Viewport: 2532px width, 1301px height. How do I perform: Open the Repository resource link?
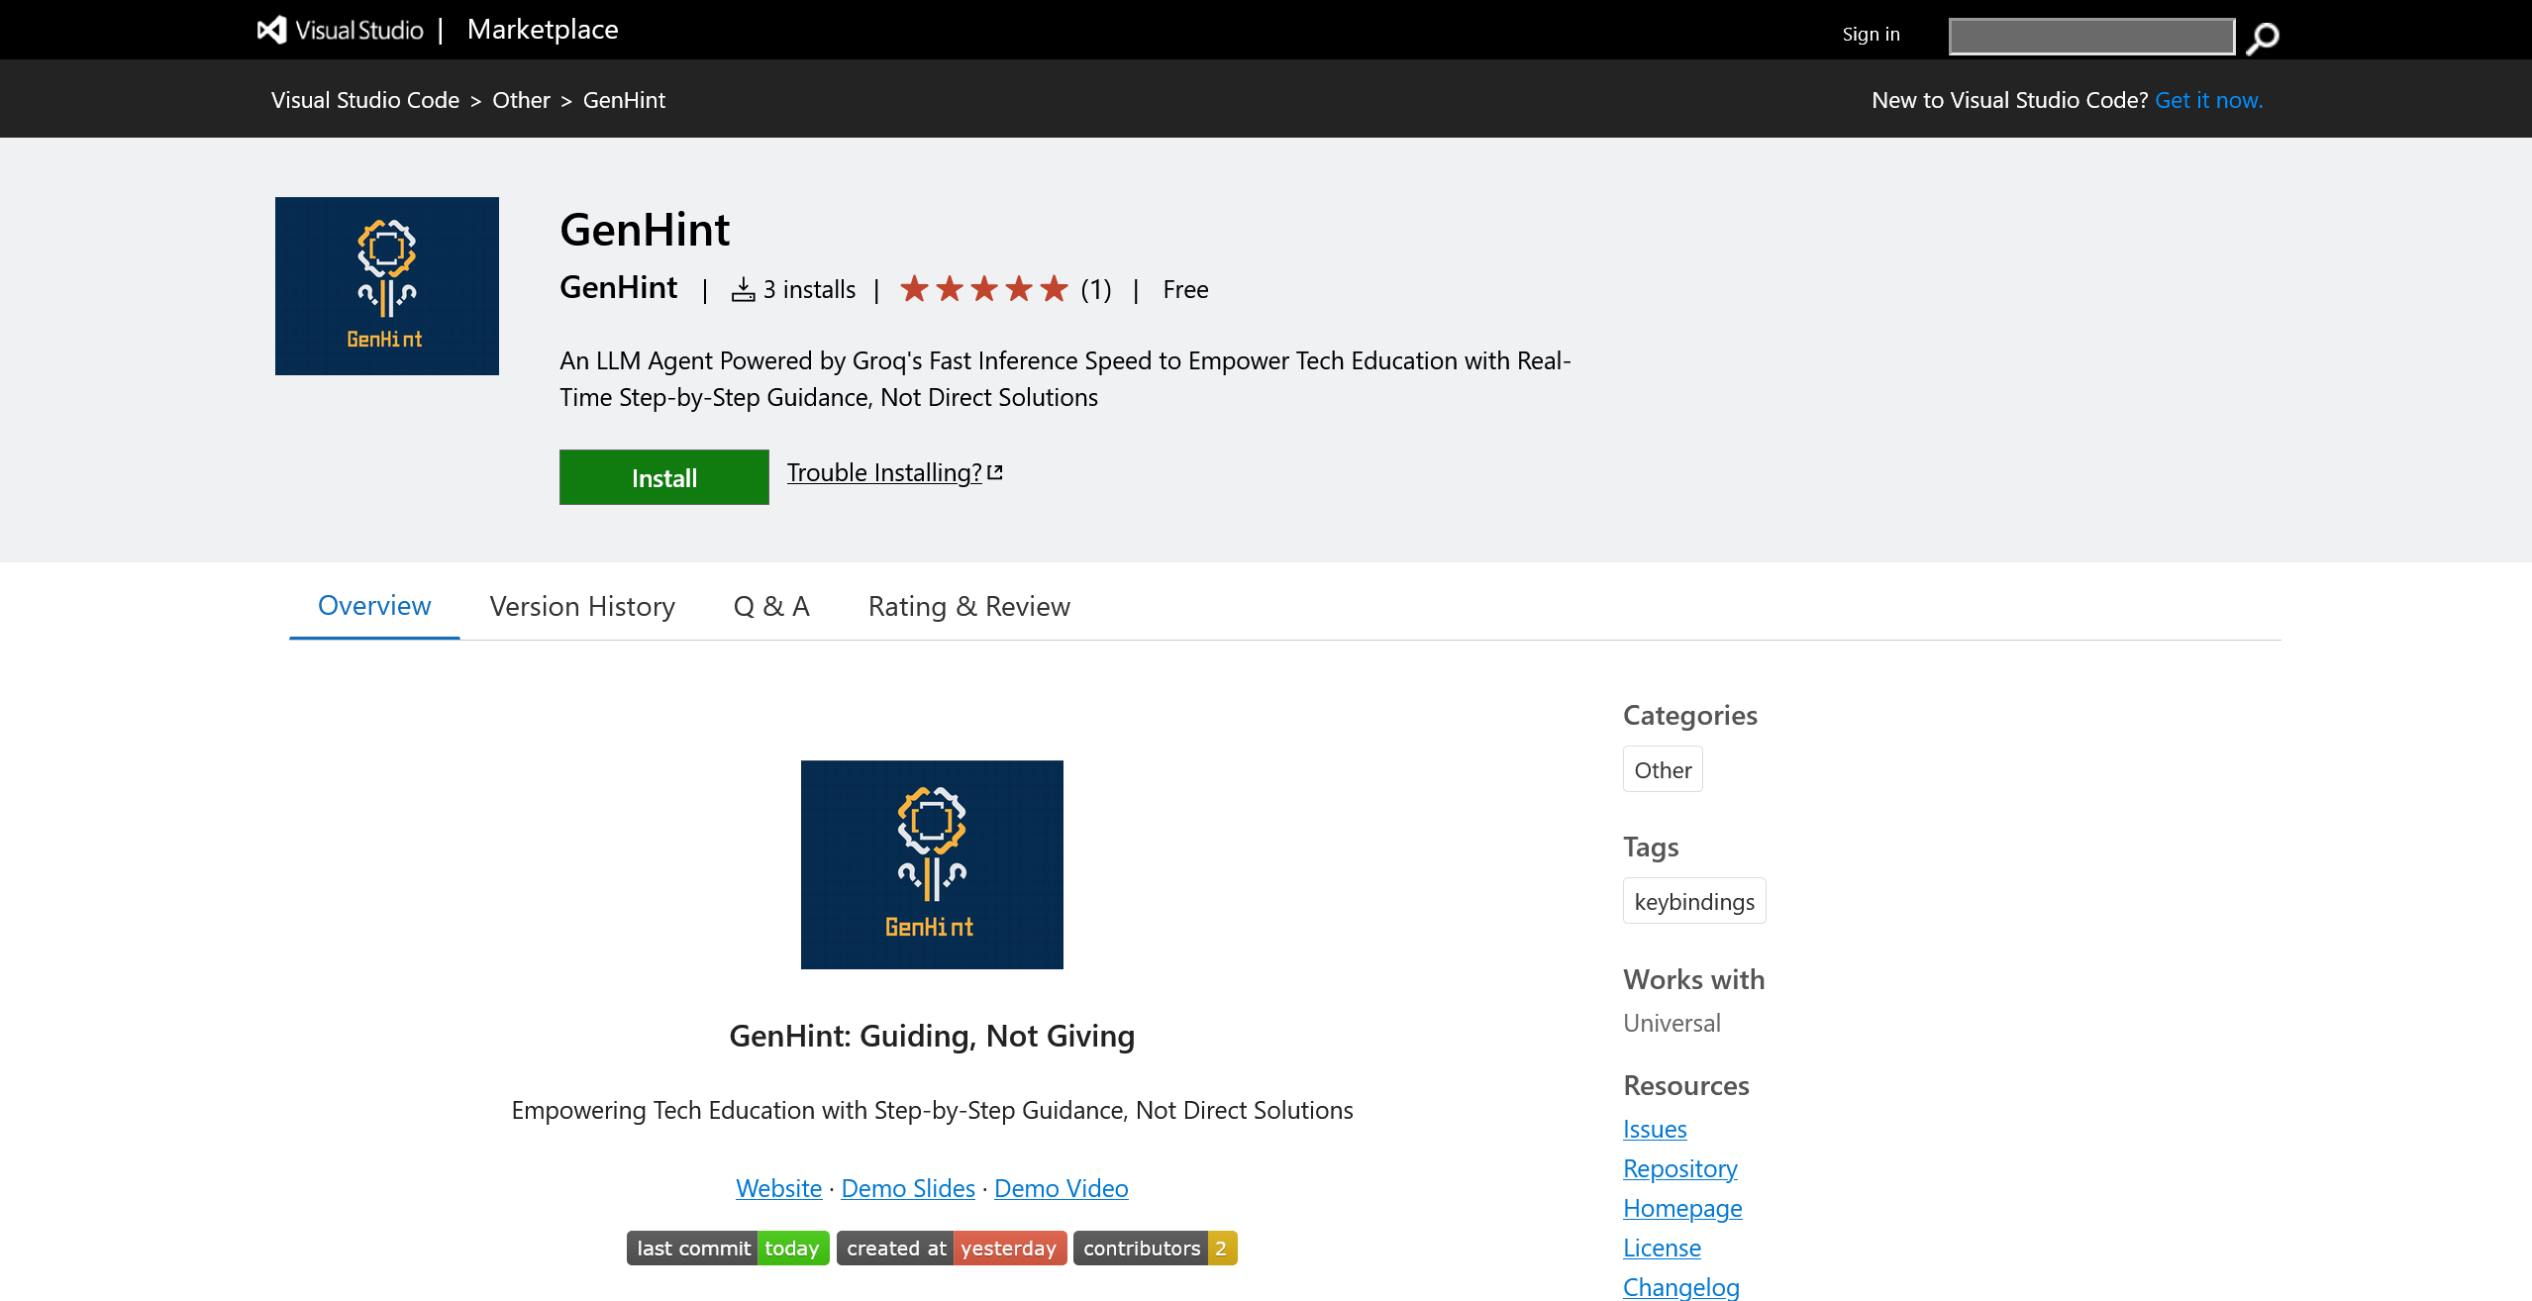tap(1679, 1168)
